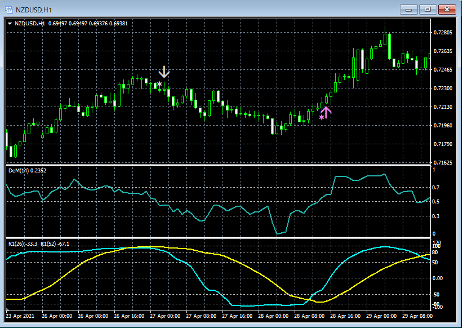Image resolution: width=463 pixels, height=328 pixels.
Task: Minimize the NZDUSD,H1 chart window
Action: pos(408,9)
